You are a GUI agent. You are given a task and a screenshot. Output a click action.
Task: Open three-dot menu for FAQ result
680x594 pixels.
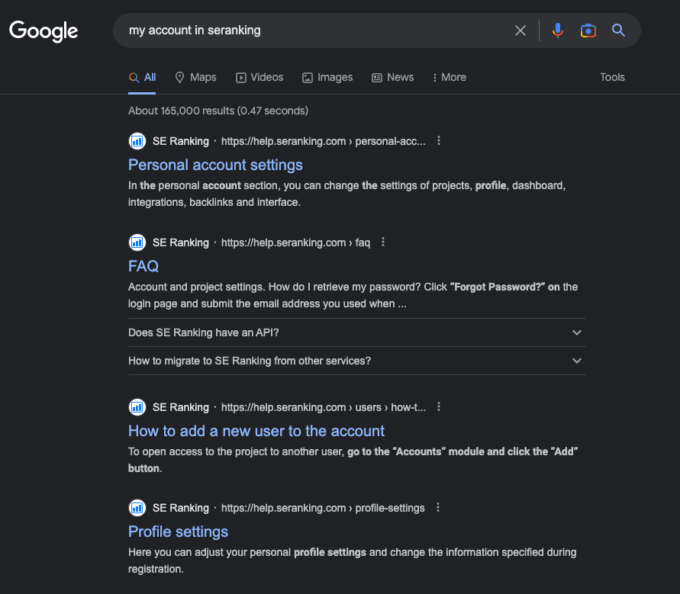coord(383,242)
